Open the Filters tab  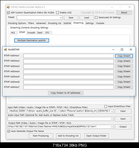pyautogui.click(x=31, y=23)
